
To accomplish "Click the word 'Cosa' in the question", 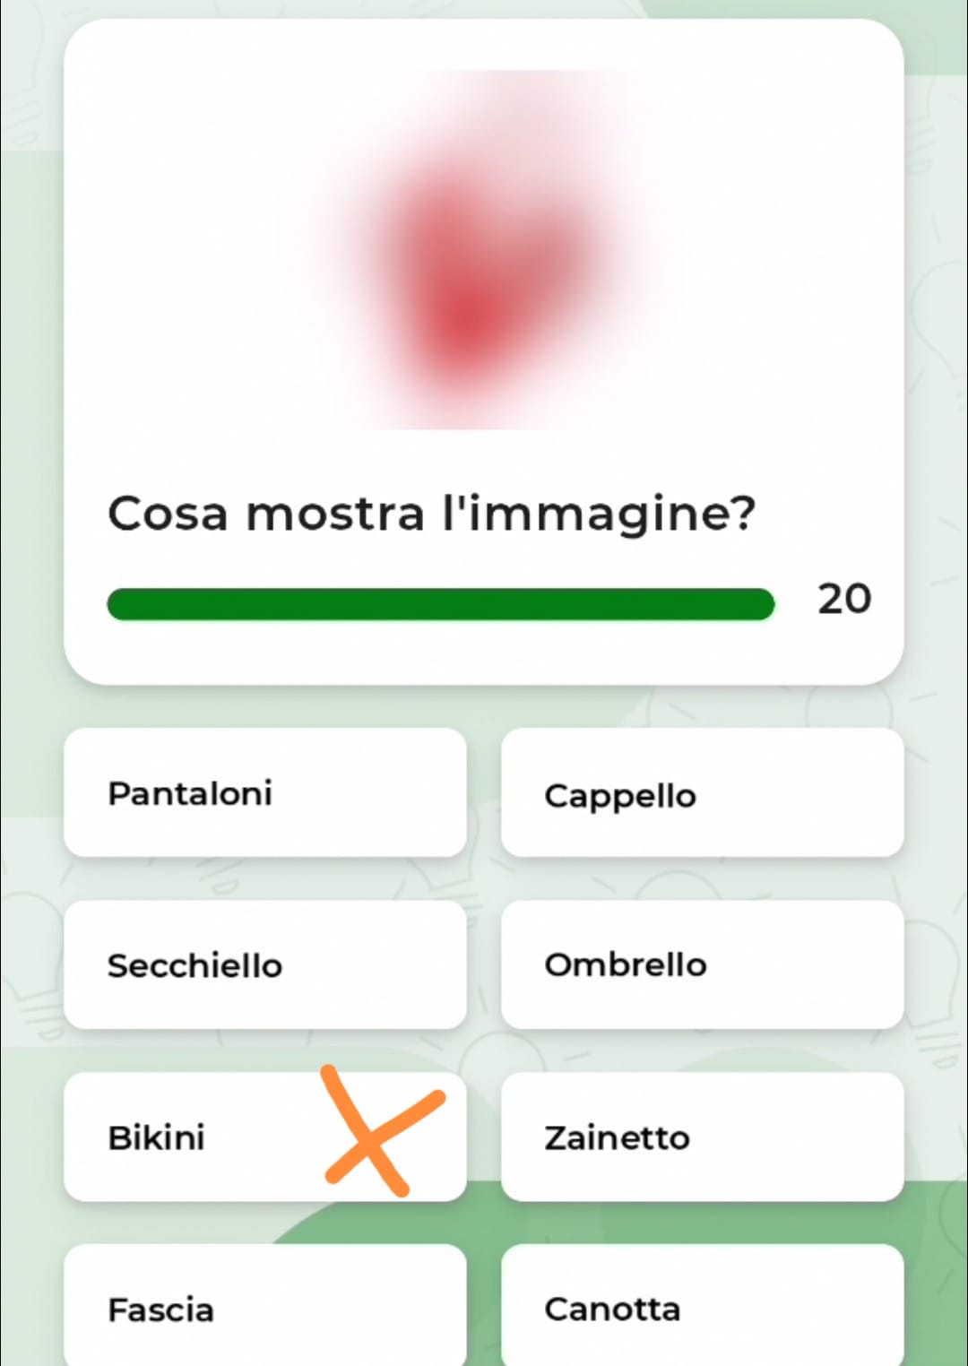I will pyautogui.click(x=168, y=514).
